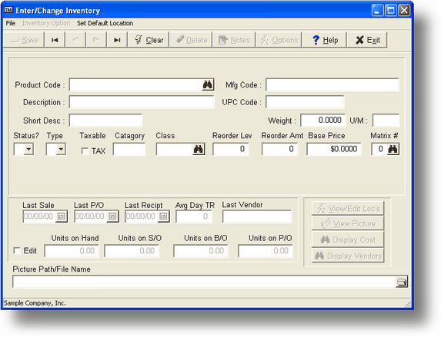Image resolution: width=441 pixels, height=337 pixels.
Task: Enable the TAX taxable checkbox
Action: (85, 151)
